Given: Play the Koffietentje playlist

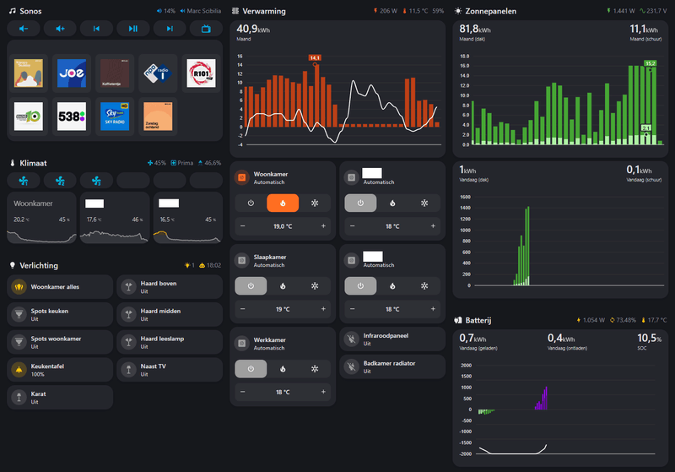Looking at the screenshot, I should pyautogui.click(x=115, y=73).
